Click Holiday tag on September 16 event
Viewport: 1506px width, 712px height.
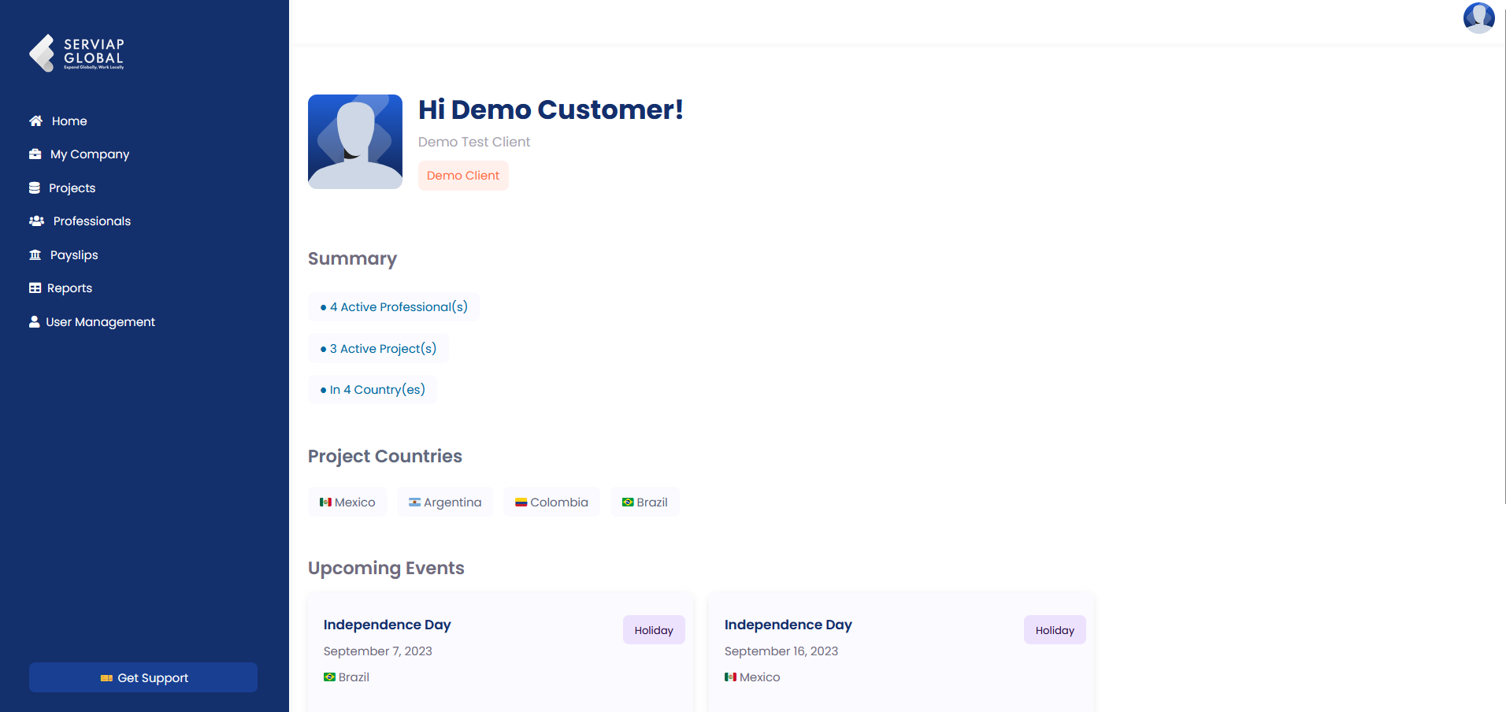click(x=1055, y=630)
